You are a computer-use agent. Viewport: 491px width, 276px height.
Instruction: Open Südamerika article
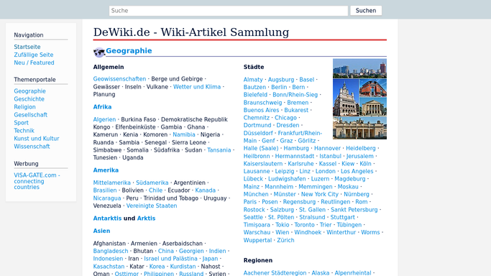coord(152,183)
